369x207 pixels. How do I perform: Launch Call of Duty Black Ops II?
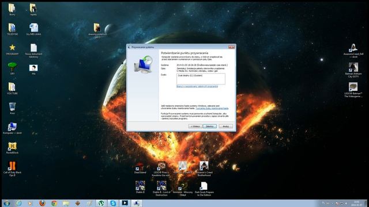[x=12, y=168]
